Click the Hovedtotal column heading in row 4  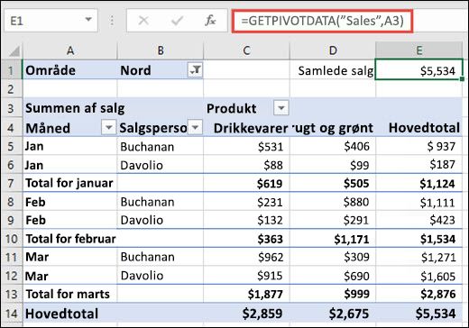tap(418, 128)
